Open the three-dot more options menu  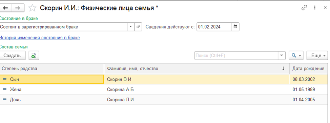coord(315,8)
